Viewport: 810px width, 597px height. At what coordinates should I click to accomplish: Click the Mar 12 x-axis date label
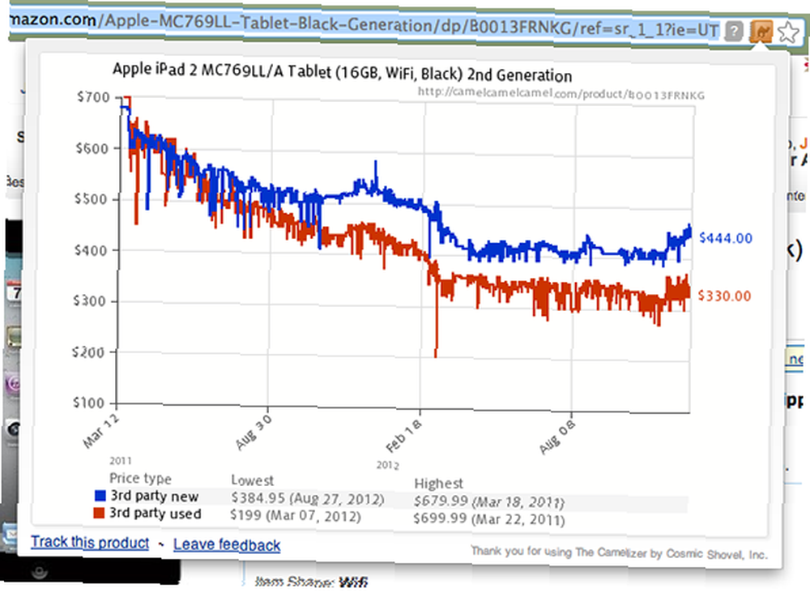click(100, 432)
